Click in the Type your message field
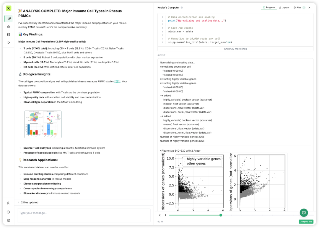The image size is (319, 228). [x=84, y=215]
